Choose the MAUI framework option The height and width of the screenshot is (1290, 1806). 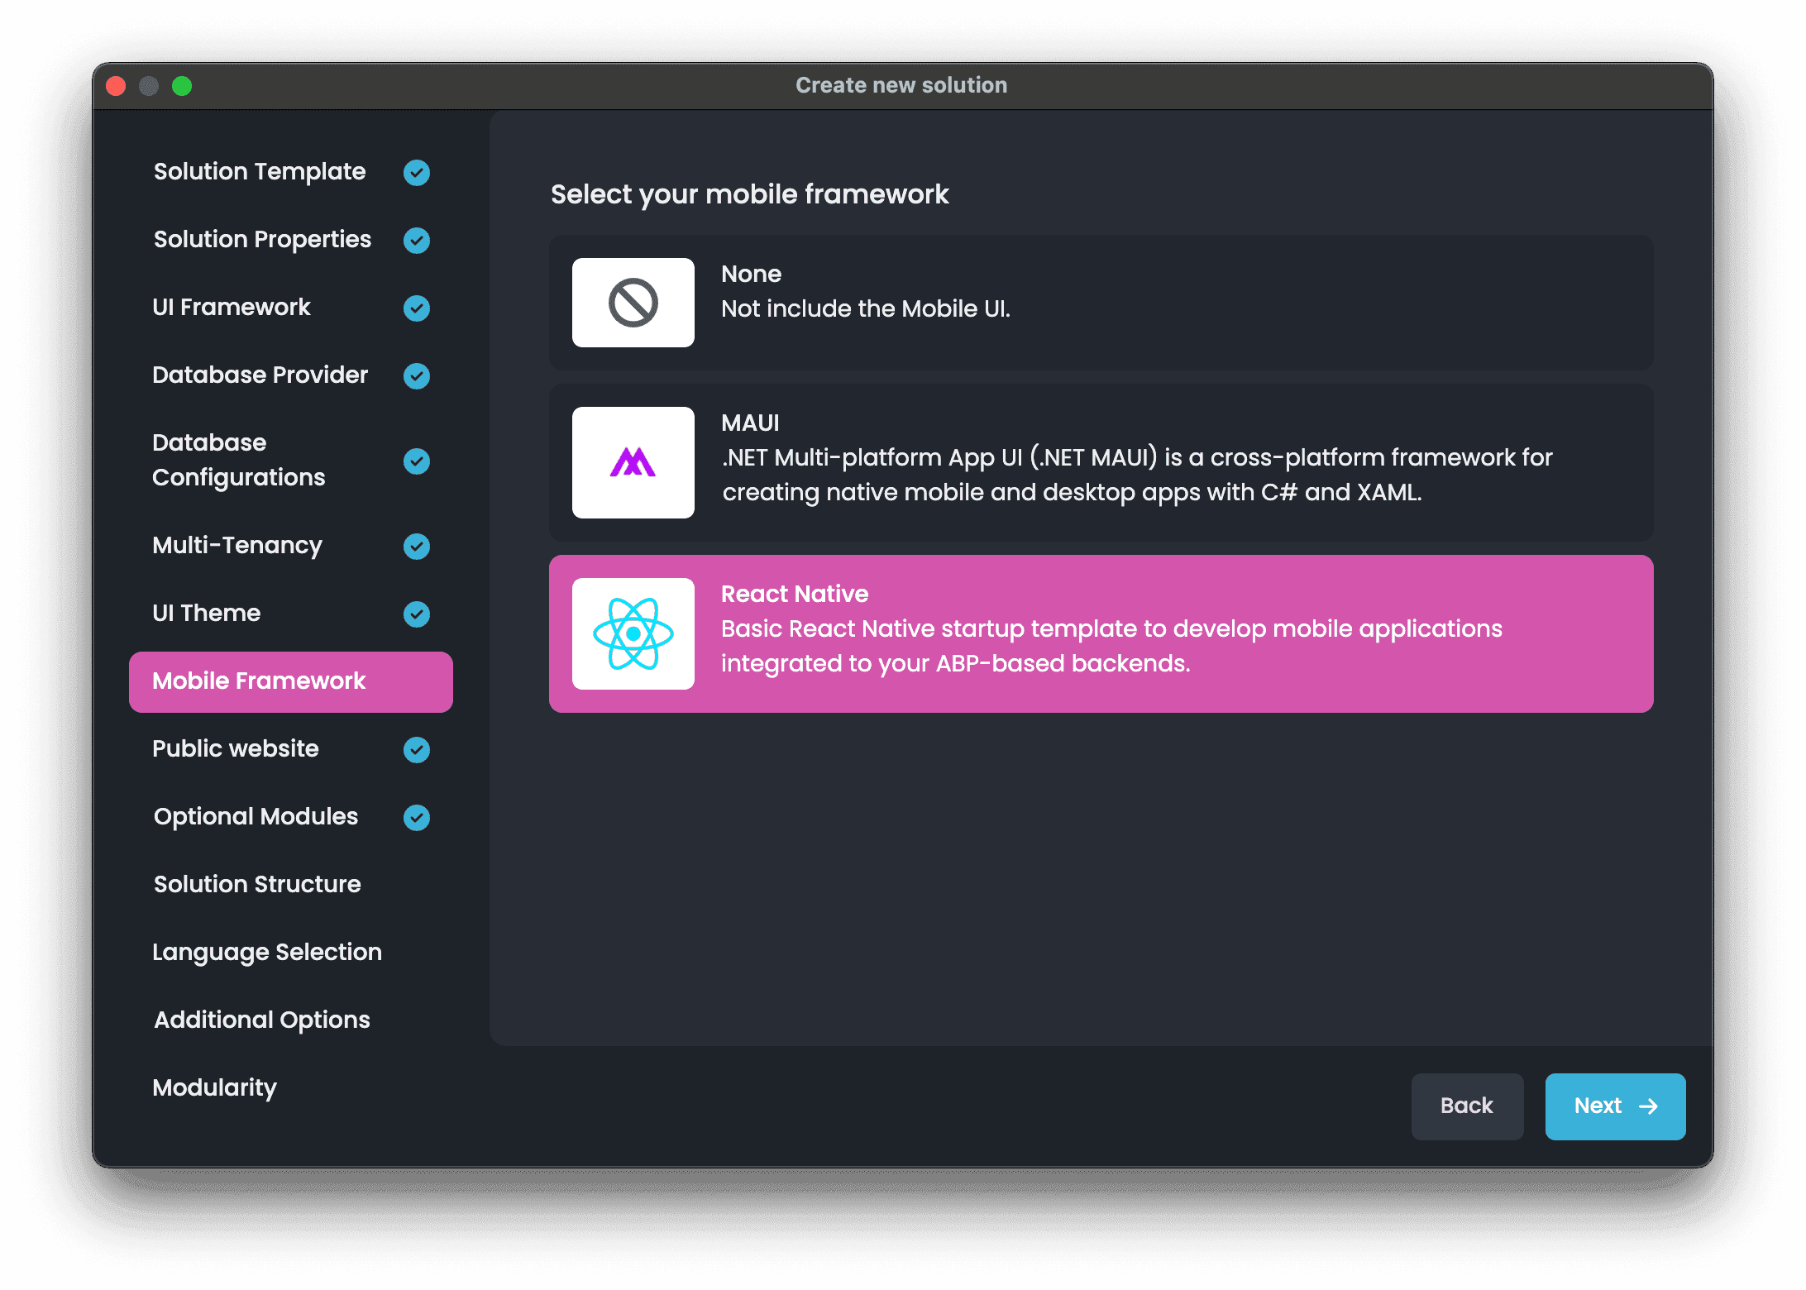[x=1100, y=462]
